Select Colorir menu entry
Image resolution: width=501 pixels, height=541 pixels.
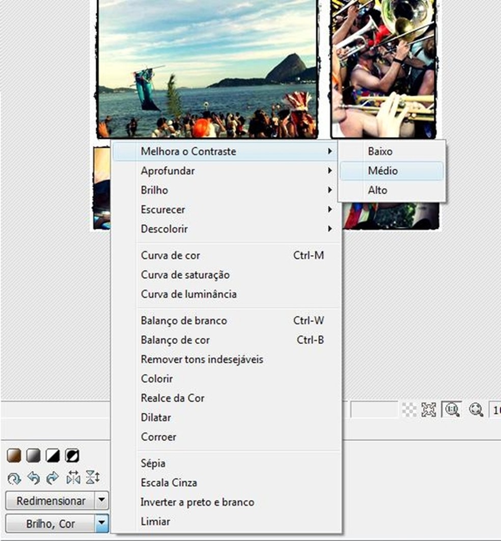[x=226, y=378]
